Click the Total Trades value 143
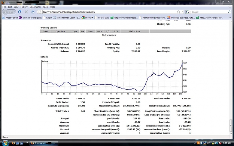This screenshot has width=234, height=146. click(83, 111)
